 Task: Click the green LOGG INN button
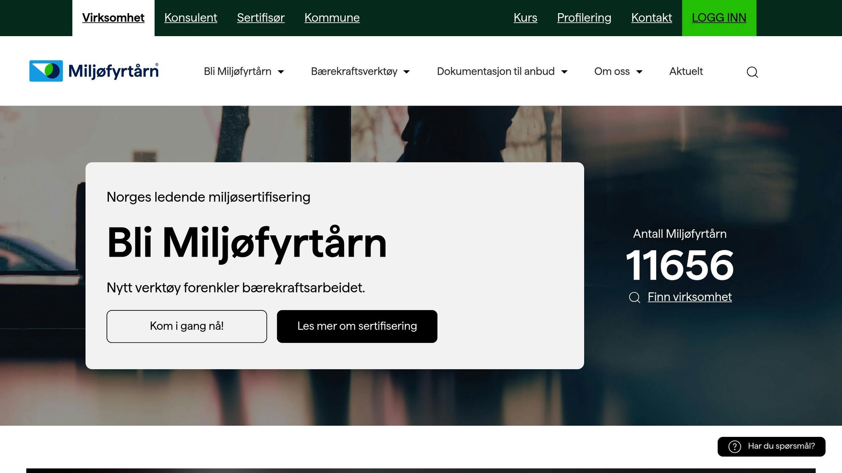coord(719,18)
